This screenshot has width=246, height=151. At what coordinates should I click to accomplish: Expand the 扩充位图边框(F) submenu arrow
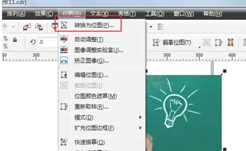pyautogui.click(x=140, y=128)
